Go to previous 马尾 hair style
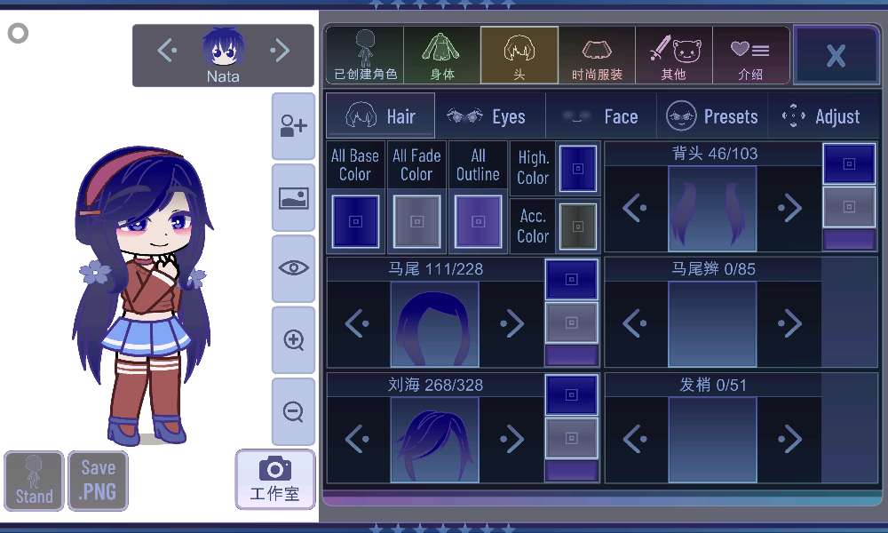The height and width of the screenshot is (533, 888). coord(357,324)
